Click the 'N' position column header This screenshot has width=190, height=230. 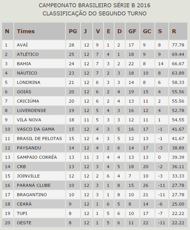pos(7,31)
